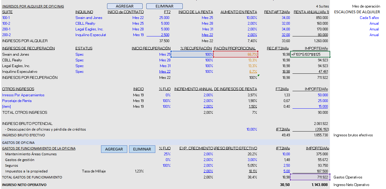Select the 10,00% vacancy and credit loss cell
This screenshot has width=386, height=189.
click(x=252, y=129)
